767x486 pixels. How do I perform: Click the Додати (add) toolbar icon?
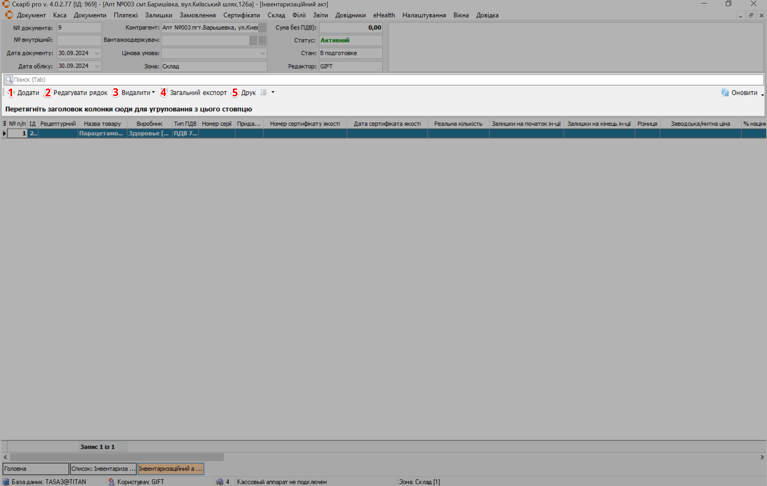click(x=11, y=92)
